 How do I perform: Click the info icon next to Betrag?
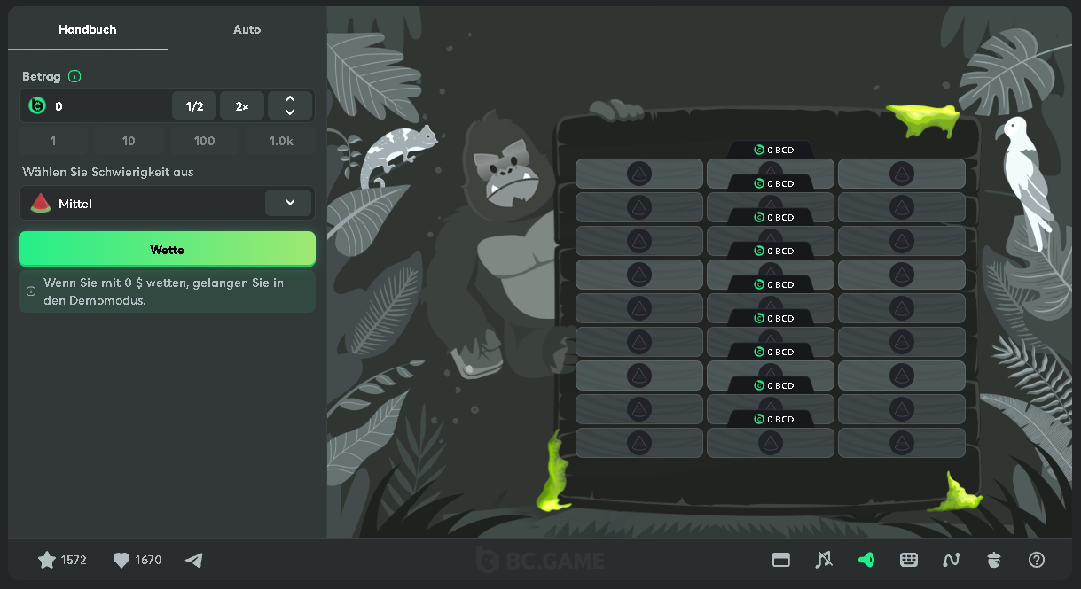pos(74,76)
